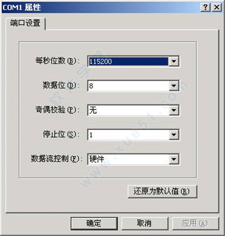The image size is (225, 236).
Task: Close the COM1 属性 dialog
Action: click(x=216, y=7)
